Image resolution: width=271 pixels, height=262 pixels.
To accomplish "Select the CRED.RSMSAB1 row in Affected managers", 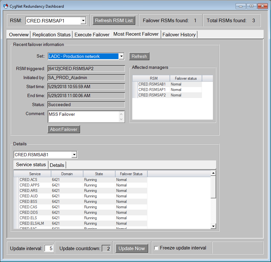I will coord(167,84).
